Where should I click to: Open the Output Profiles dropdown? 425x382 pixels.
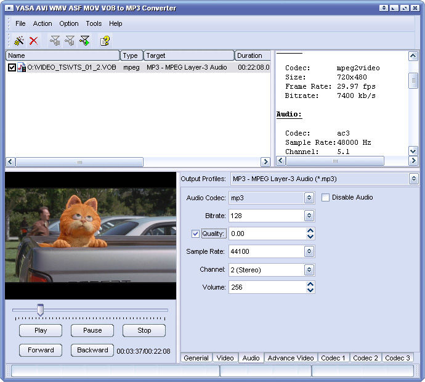coord(413,179)
